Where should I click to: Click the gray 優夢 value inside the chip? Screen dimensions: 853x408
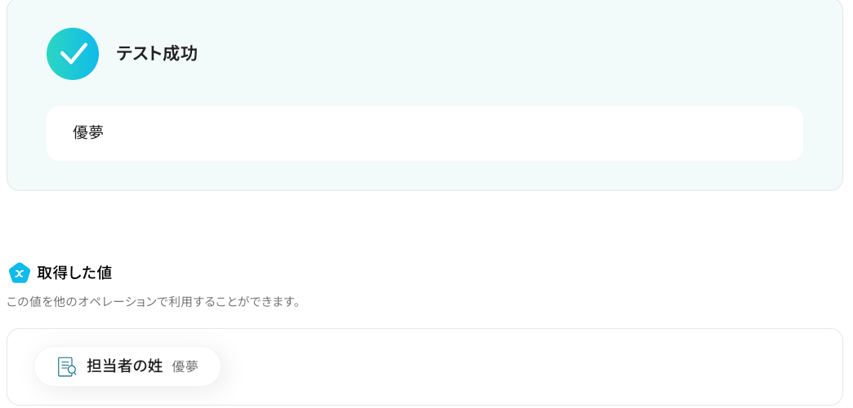[185, 366]
